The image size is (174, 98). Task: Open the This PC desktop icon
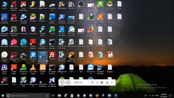(4, 5)
